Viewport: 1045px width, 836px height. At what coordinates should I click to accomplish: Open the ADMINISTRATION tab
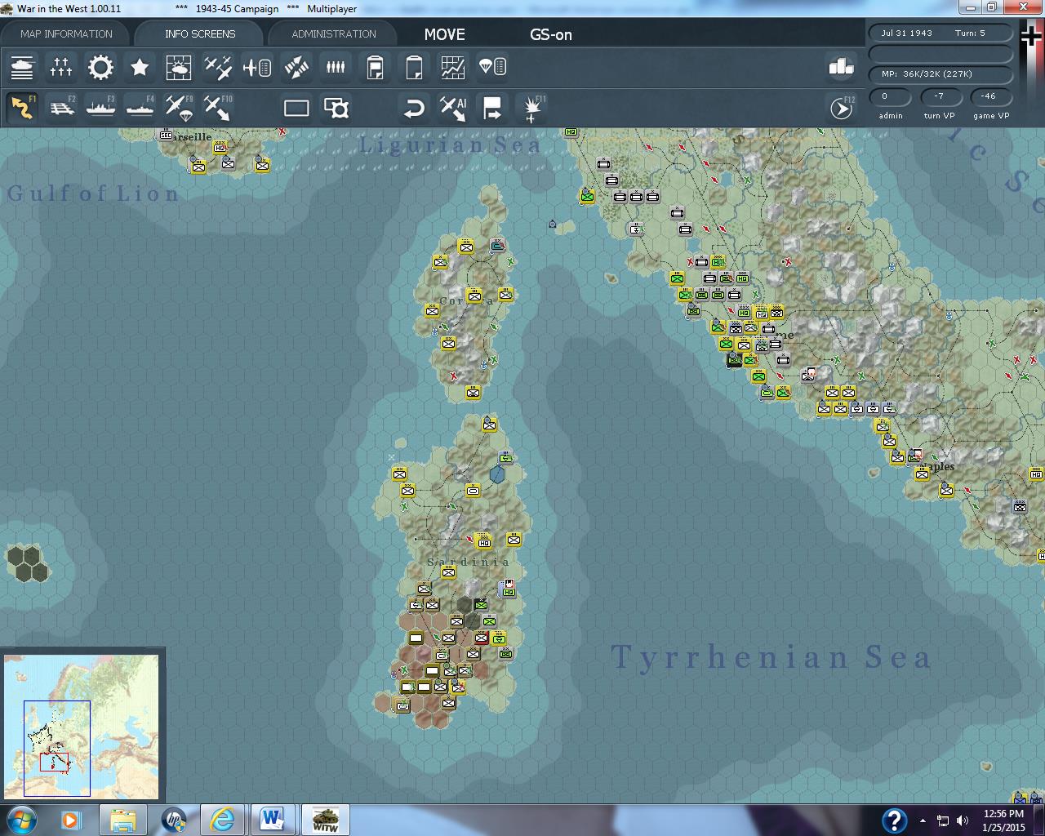(334, 33)
